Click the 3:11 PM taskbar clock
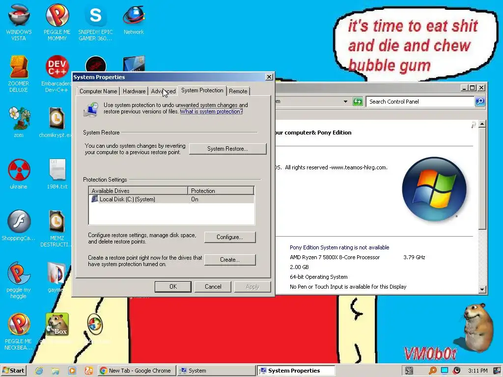 (x=477, y=371)
